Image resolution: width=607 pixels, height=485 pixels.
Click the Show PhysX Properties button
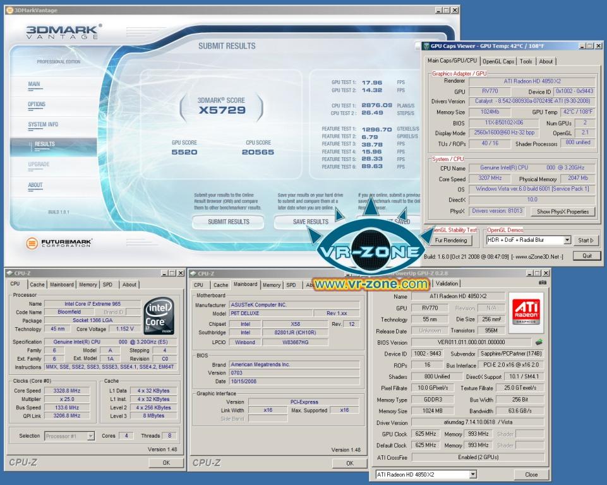point(563,212)
